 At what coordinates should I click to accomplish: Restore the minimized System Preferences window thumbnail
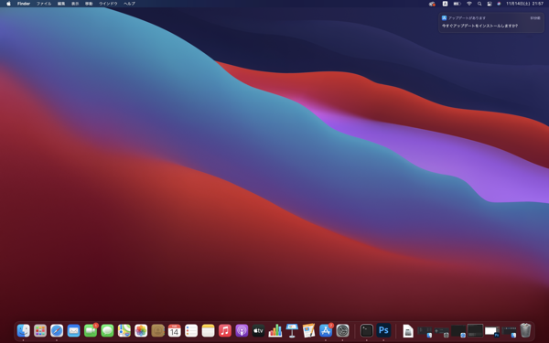pos(442,332)
